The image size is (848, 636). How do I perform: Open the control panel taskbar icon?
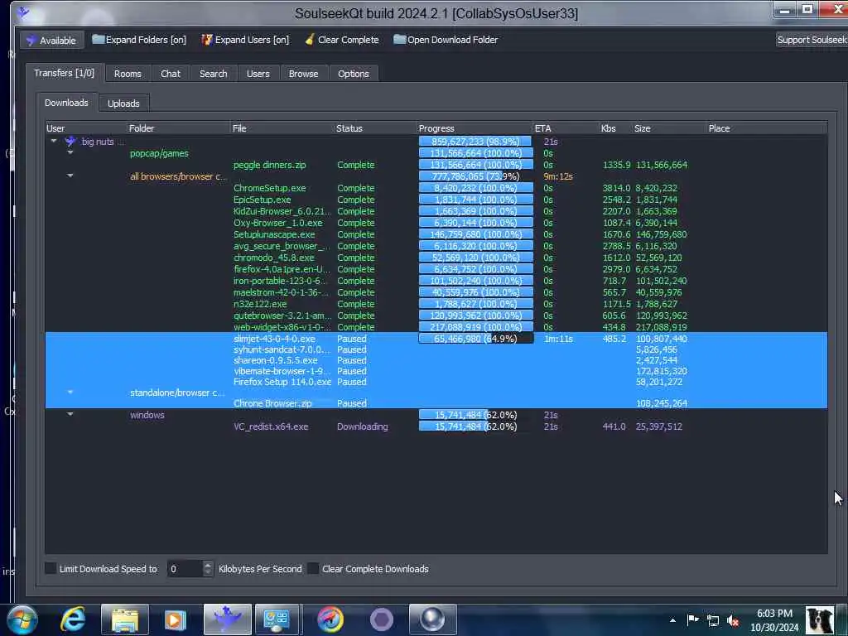(x=277, y=619)
